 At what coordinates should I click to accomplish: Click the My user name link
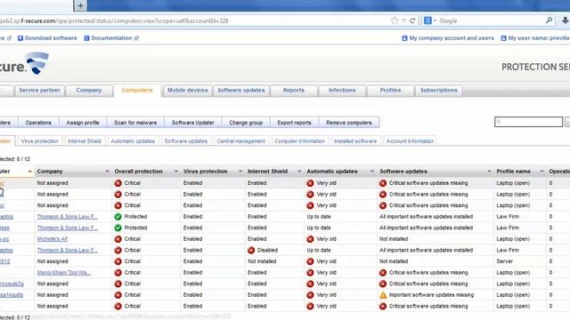pyautogui.click(x=535, y=38)
